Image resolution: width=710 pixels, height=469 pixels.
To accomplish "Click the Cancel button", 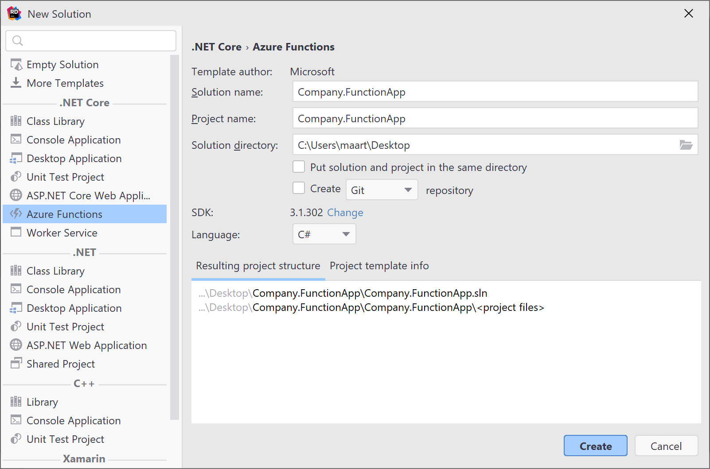I will pos(666,446).
